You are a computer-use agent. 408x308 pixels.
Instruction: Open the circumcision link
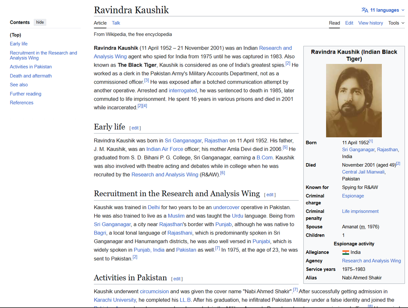click(x=154, y=292)
